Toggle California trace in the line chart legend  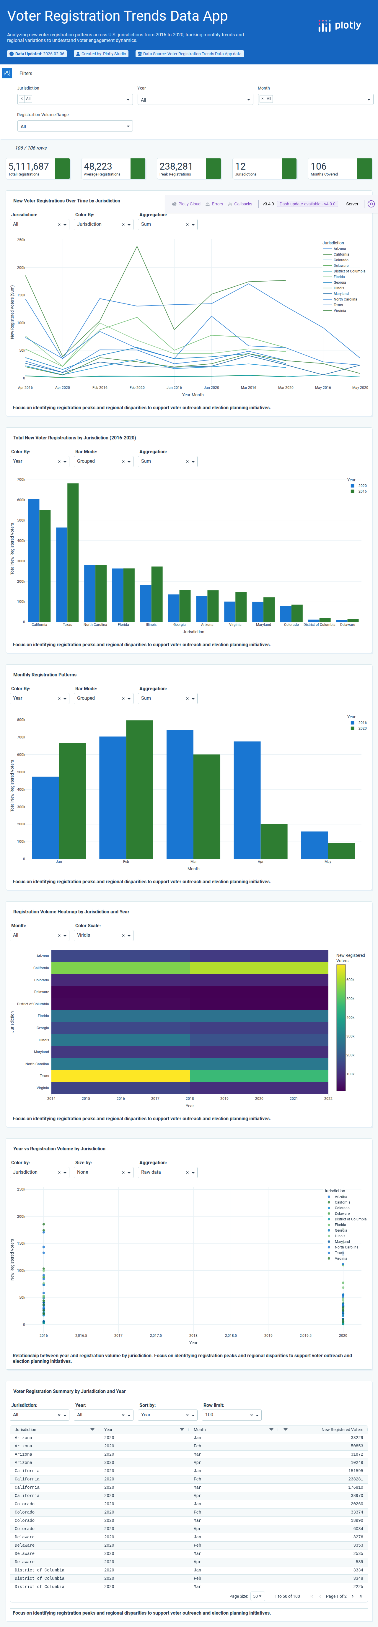(336, 254)
